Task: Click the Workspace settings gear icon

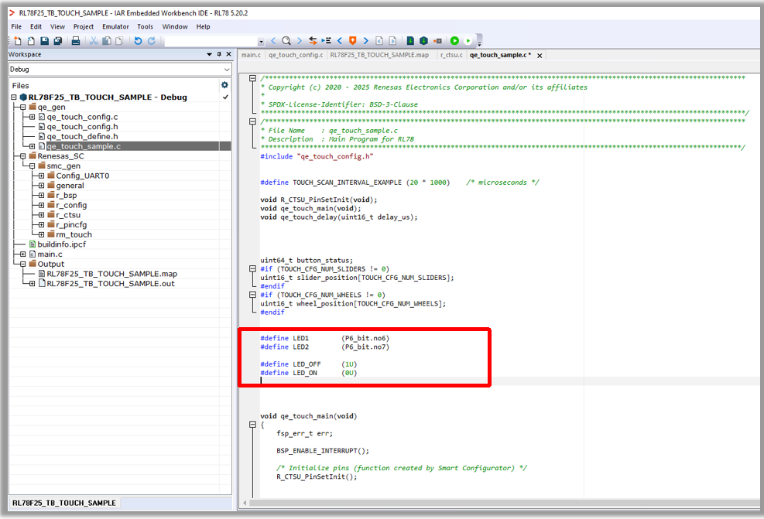Action: coord(225,85)
